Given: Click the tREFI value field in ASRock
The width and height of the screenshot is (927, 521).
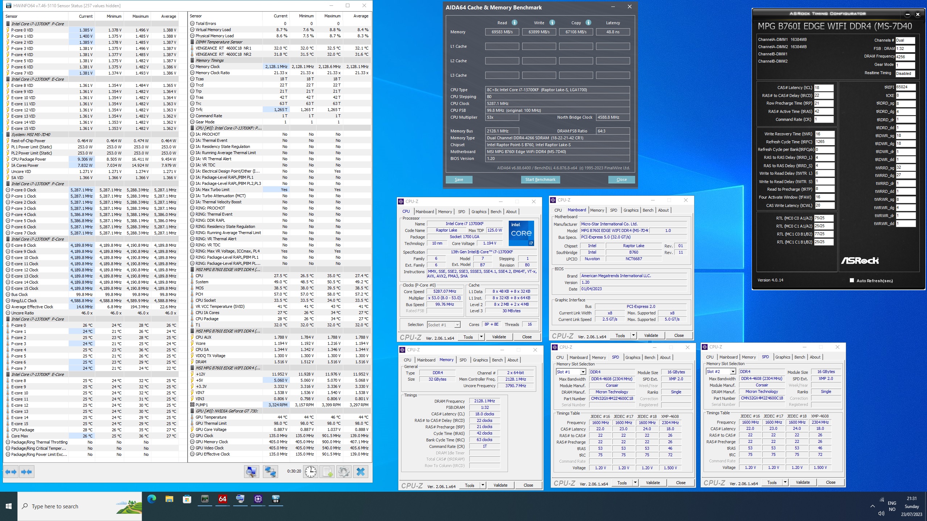Looking at the screenshot, I should coord(906,87).
